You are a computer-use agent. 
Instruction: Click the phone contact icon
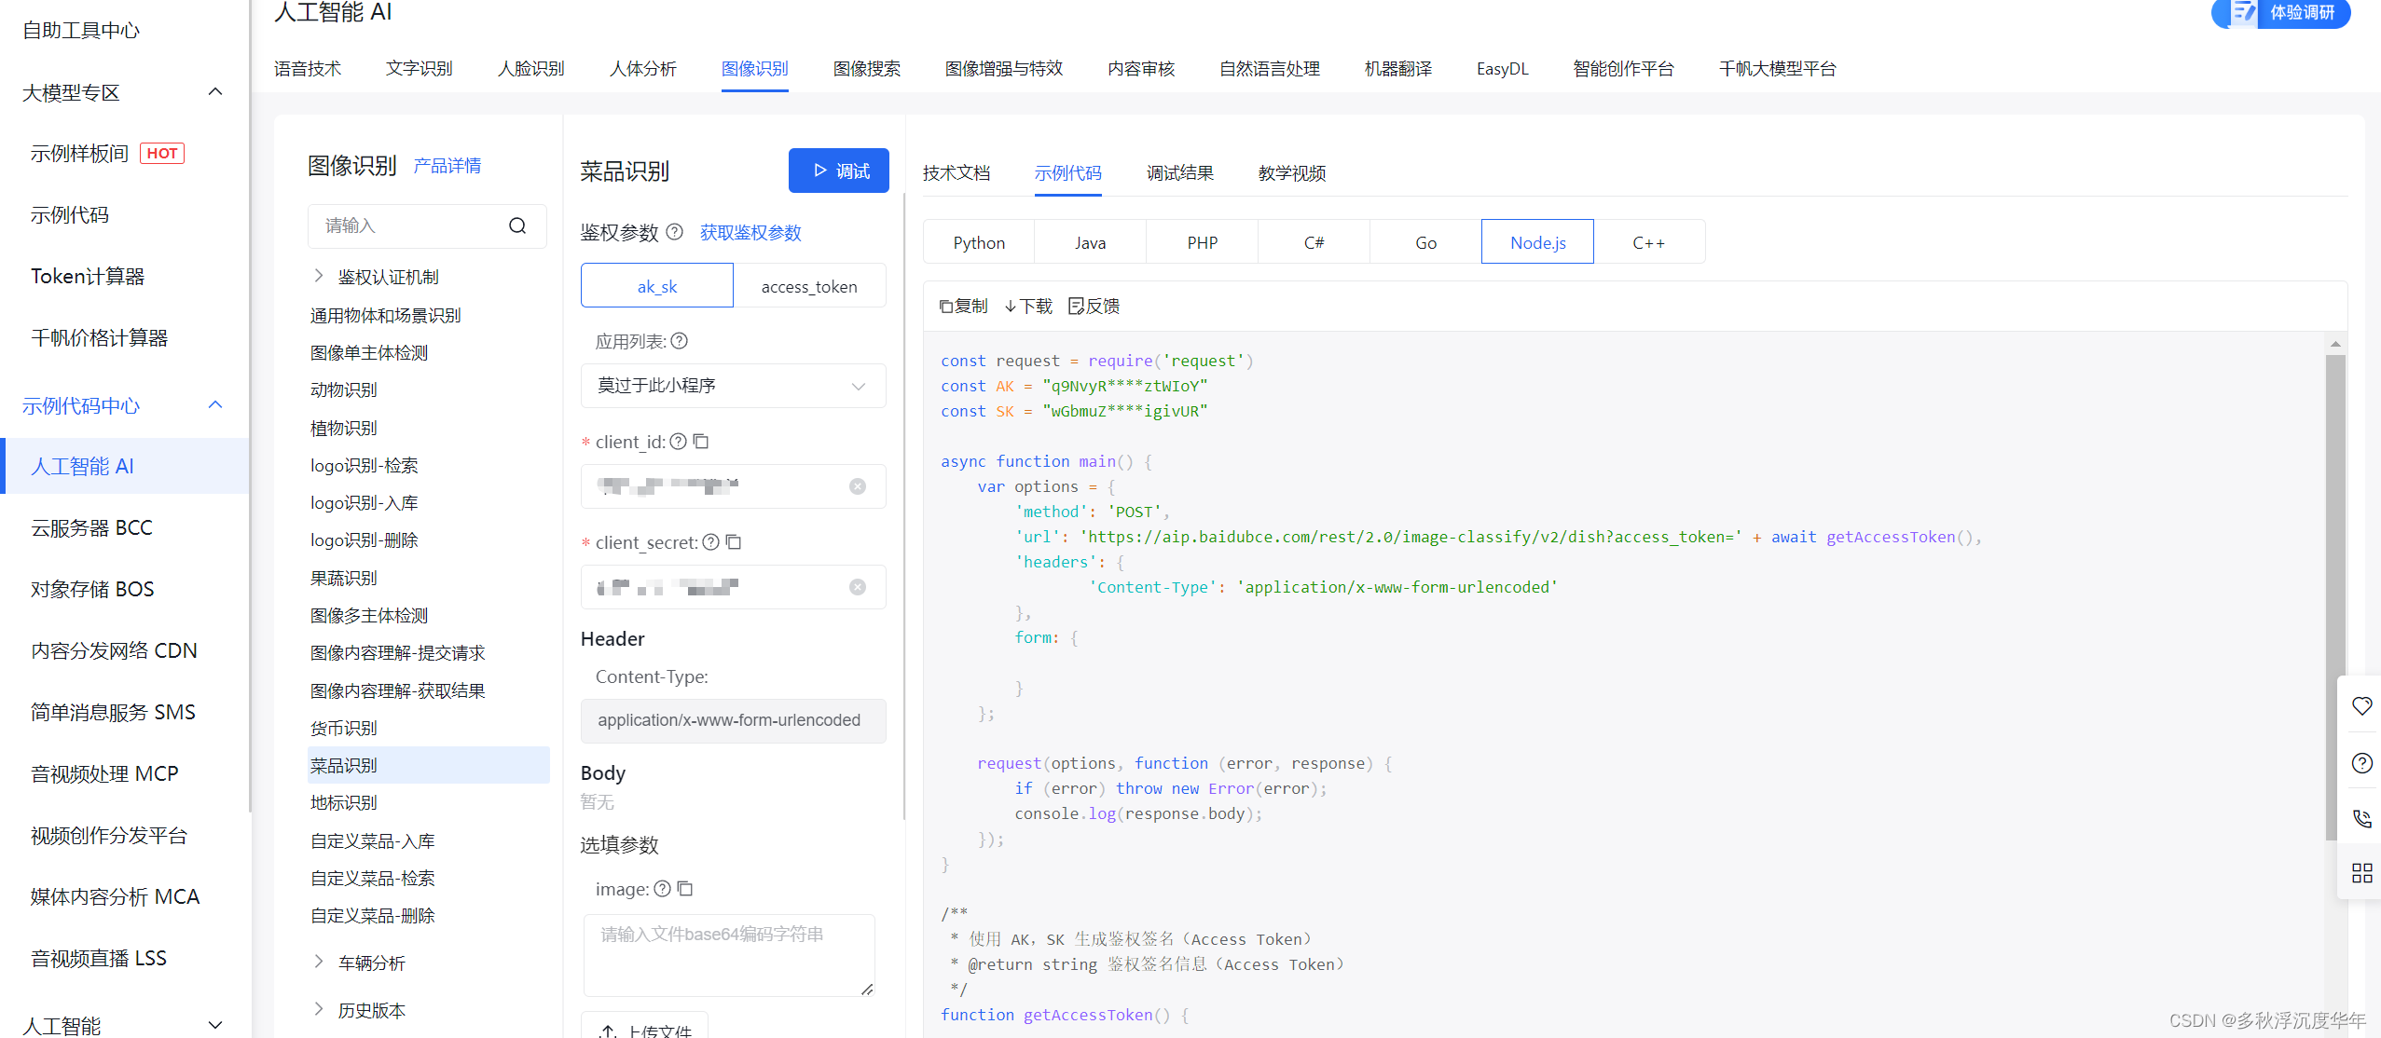[x=2361, y=819]
